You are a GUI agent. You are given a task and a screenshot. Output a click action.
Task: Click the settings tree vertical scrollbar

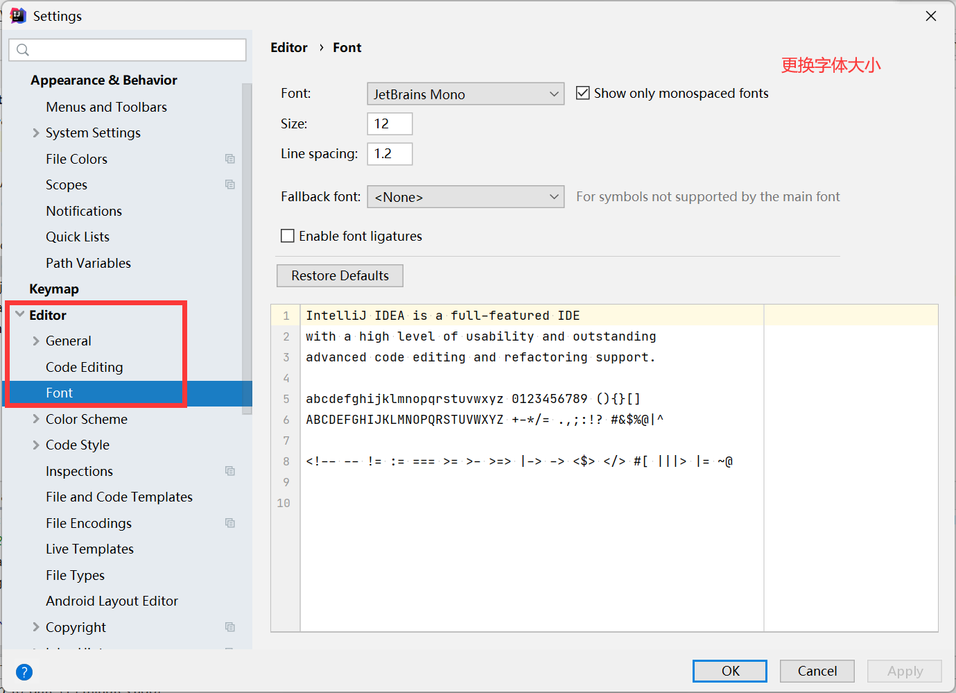(247, 248)
